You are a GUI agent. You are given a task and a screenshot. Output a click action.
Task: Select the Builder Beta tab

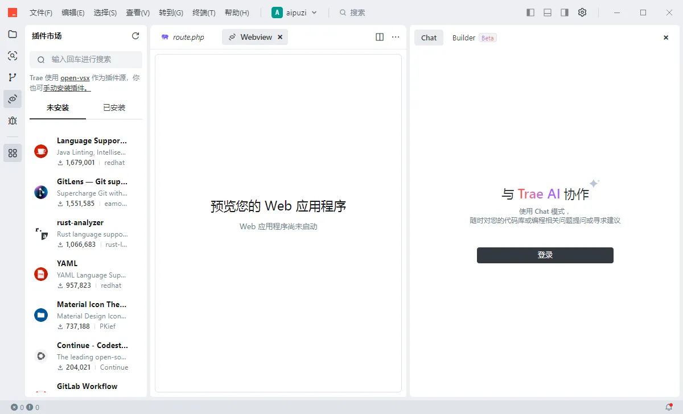[474, 38]
